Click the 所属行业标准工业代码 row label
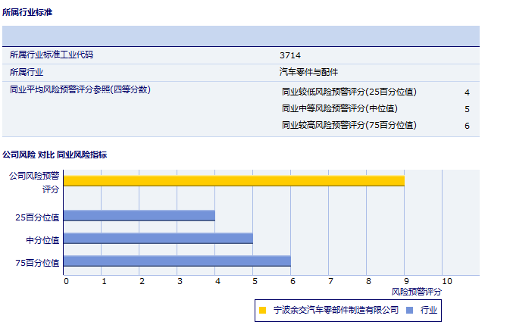Image resolution: width=513 pixels, height=325 pixels. tap(52, 55)
